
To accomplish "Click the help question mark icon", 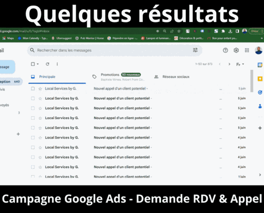I will 225,50.
